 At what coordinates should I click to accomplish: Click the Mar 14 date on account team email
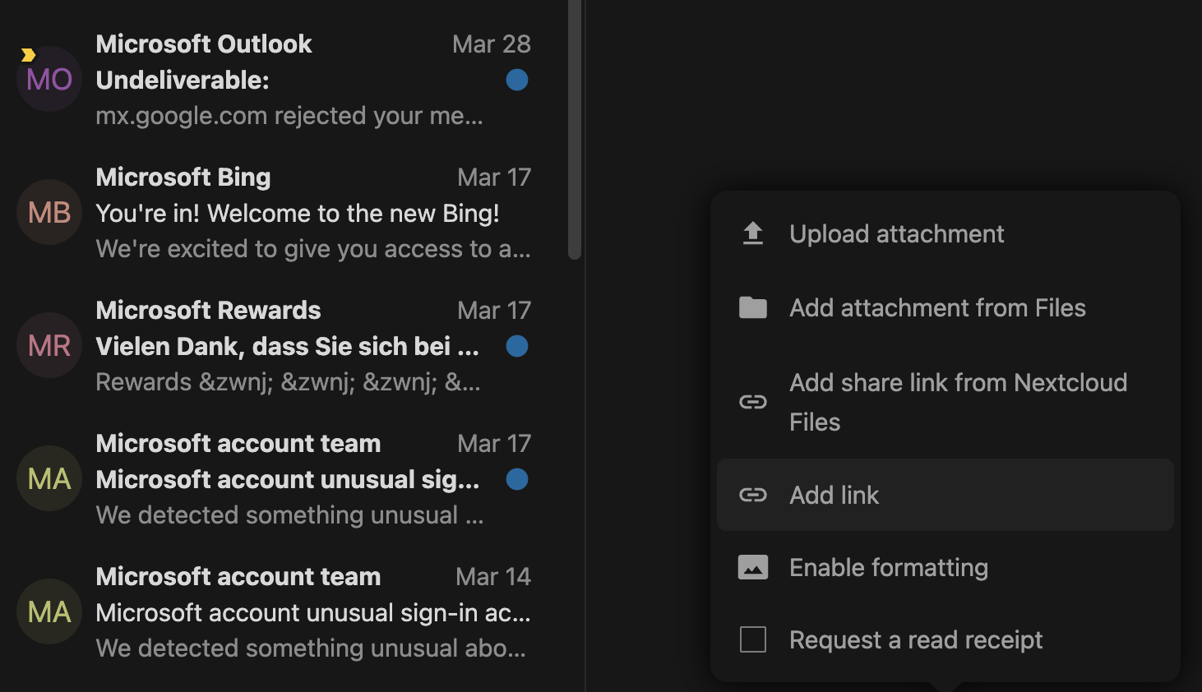tap(493, 577)
